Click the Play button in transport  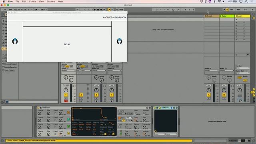point(95,10)
